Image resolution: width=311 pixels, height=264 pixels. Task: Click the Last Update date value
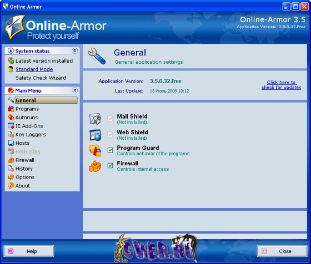point(169,91)
